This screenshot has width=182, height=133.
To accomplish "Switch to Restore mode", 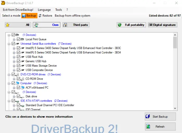I will coord(45,16).
